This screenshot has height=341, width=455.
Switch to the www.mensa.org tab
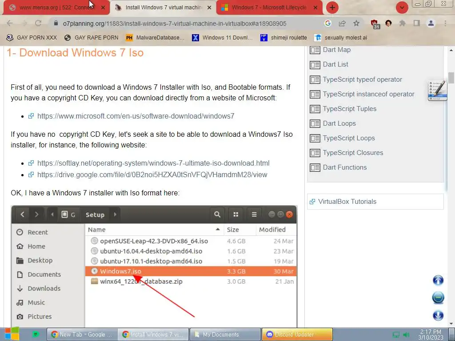[x=56, y=8]
